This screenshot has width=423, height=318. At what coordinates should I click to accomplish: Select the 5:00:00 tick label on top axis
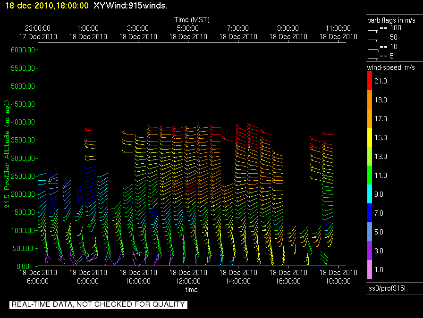pos(188,28)
